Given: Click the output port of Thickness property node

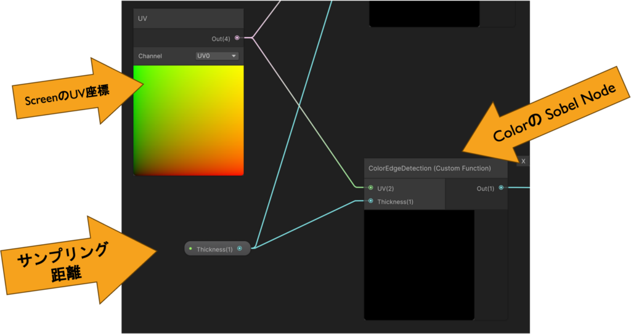Looking at the screenshot, I should pyautogui.click(x=240, y=249).
